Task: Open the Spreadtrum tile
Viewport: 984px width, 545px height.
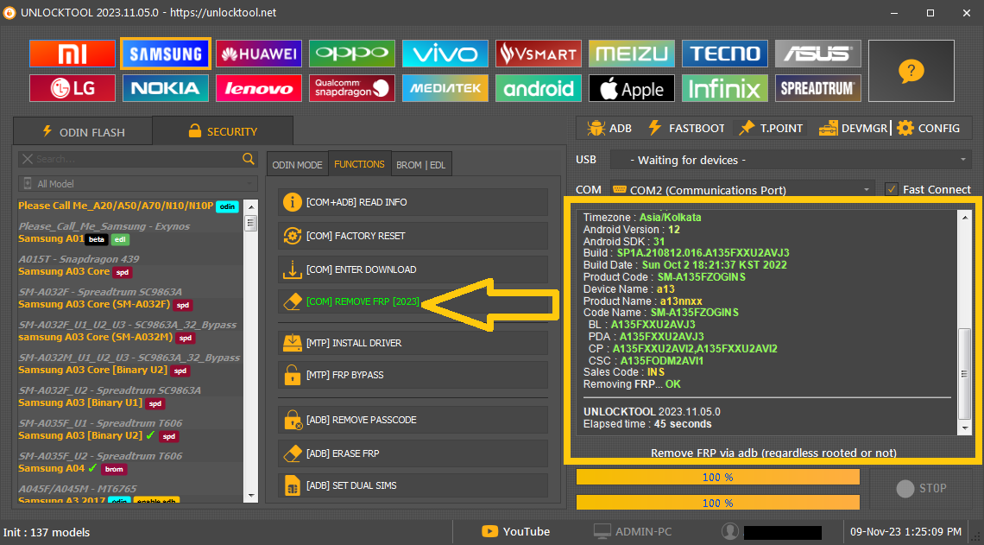Action: (817, 88)
